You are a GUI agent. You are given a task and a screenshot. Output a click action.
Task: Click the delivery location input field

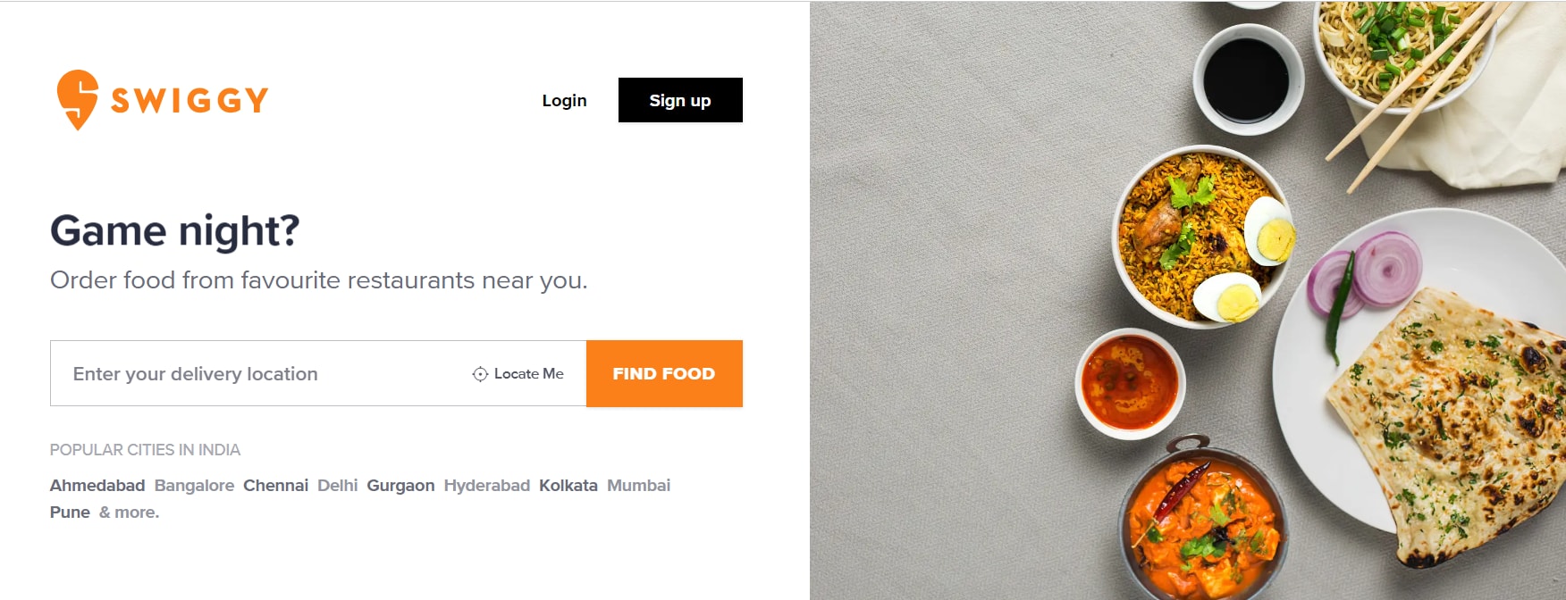coord(250,374)
